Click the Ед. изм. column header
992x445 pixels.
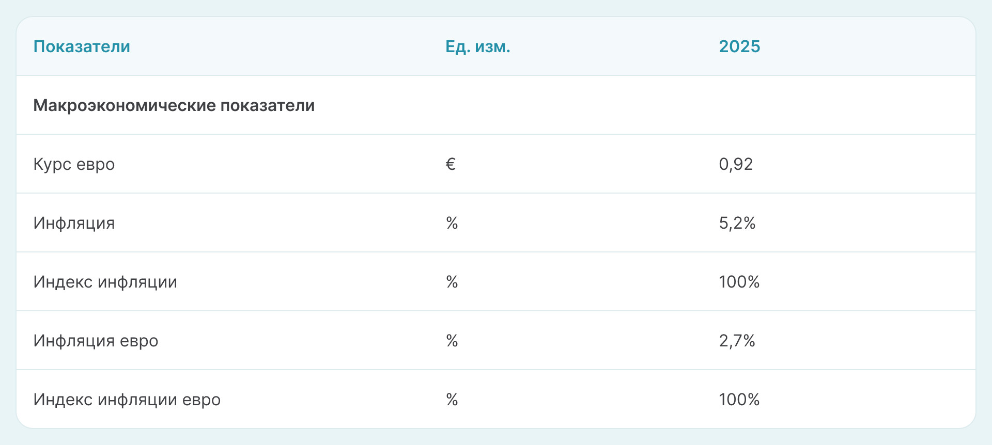[x=477, y=46]
